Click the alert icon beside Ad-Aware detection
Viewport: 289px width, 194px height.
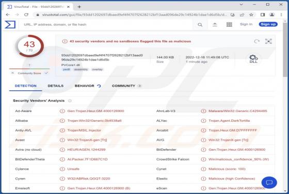pos(62,111)
